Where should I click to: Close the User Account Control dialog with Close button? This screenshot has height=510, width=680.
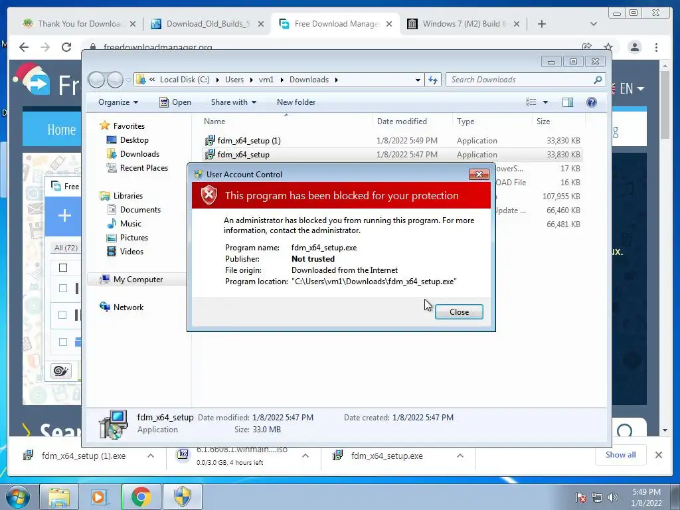pos(459,312)
